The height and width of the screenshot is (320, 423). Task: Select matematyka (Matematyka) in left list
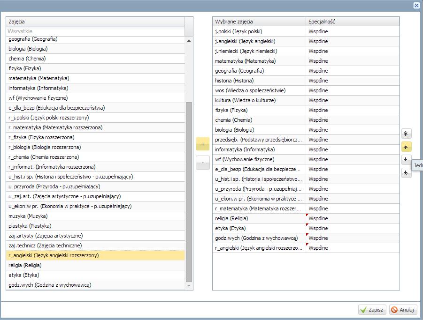coord(95,78)
